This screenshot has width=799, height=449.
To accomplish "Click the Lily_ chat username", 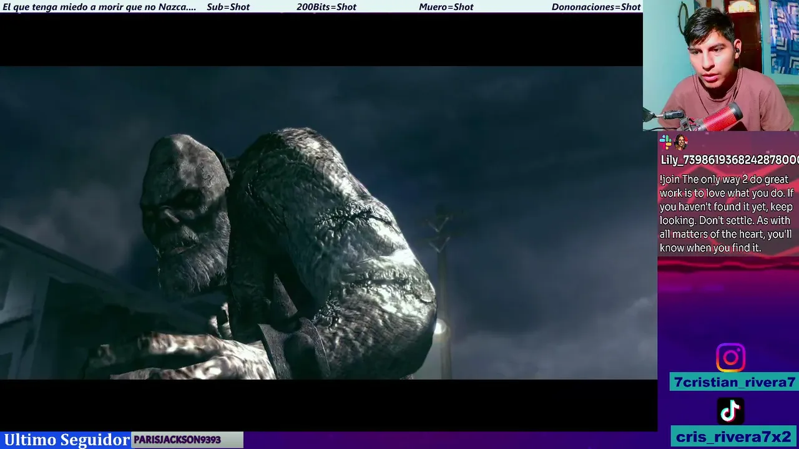I will pyautogui.click(x=729, y=160).
